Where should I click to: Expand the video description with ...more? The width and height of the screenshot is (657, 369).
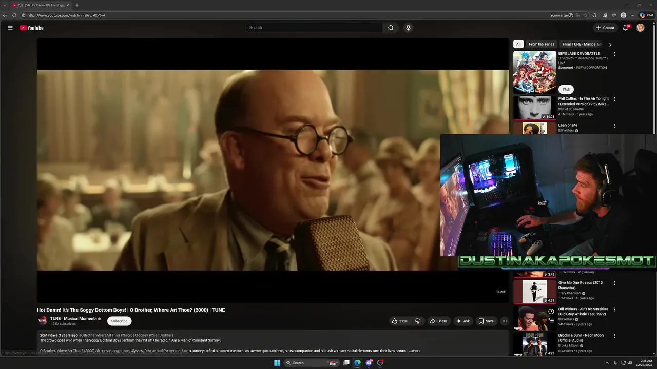[415, 351]
